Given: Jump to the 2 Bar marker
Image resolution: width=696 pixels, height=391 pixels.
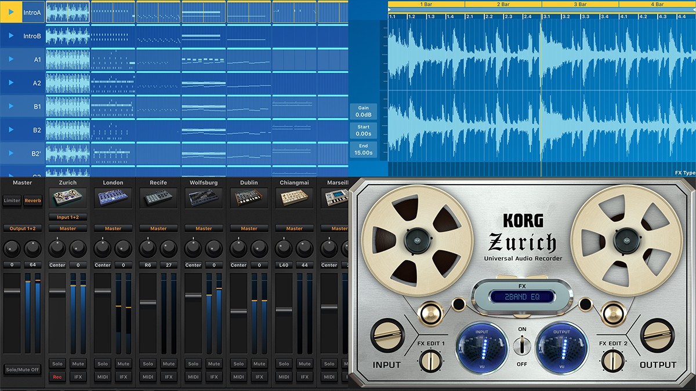Looking at the screenshot, I should pos(503,4).
